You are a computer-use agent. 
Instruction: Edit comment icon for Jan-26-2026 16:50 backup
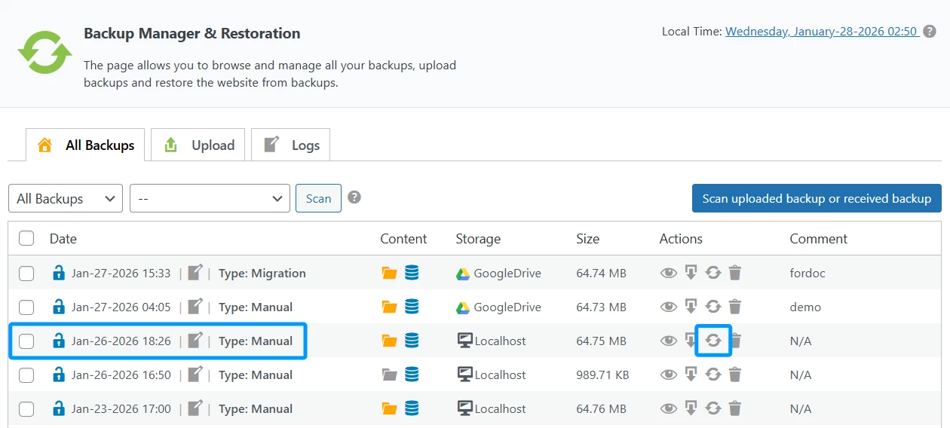click(x=195, y=374)
